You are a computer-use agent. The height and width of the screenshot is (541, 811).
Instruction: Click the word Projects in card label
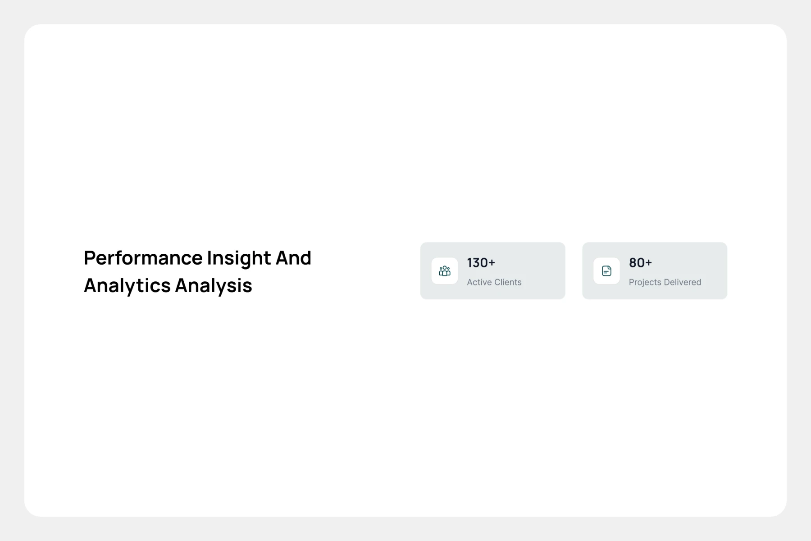(644, 282)
